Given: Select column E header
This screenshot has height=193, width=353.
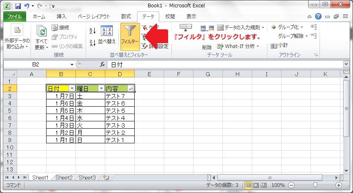Looking at the screenshot, I should pyautogui.click(x=149, y=74).
